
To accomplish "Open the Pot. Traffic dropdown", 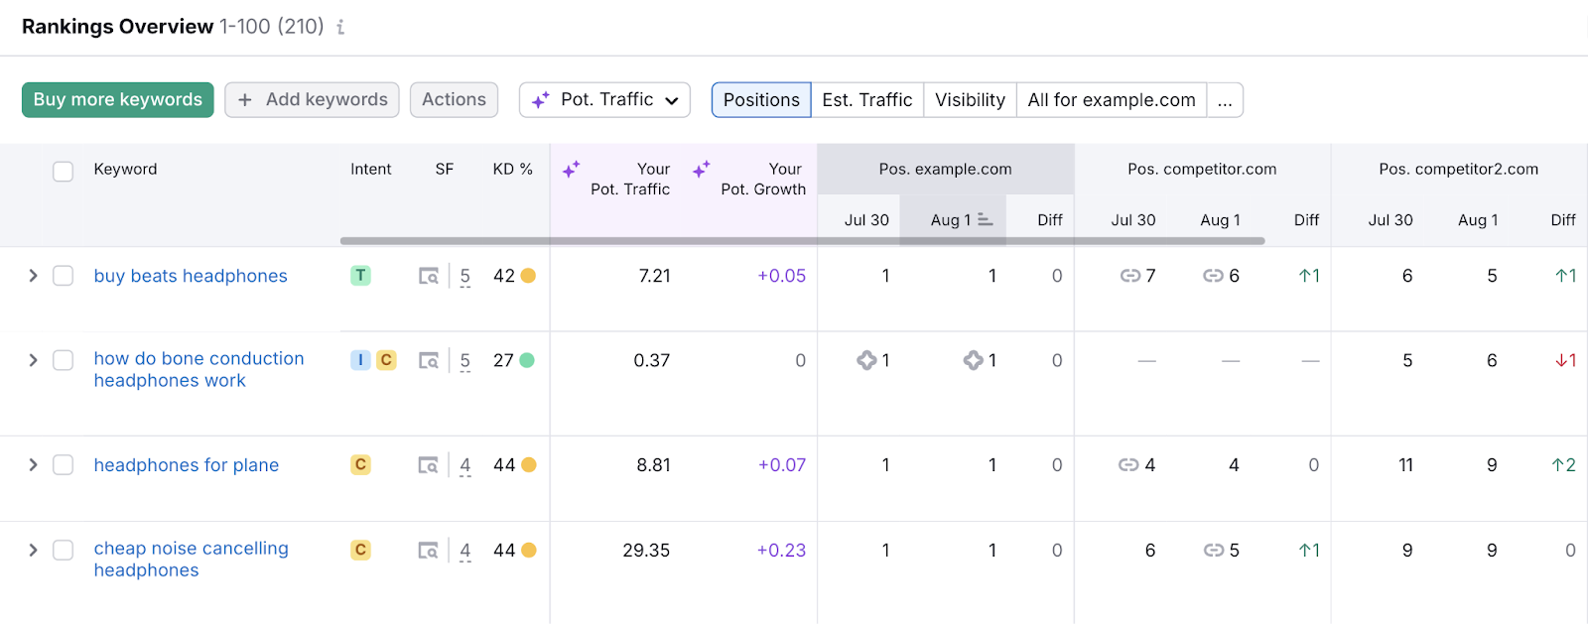I will (604, 100).
